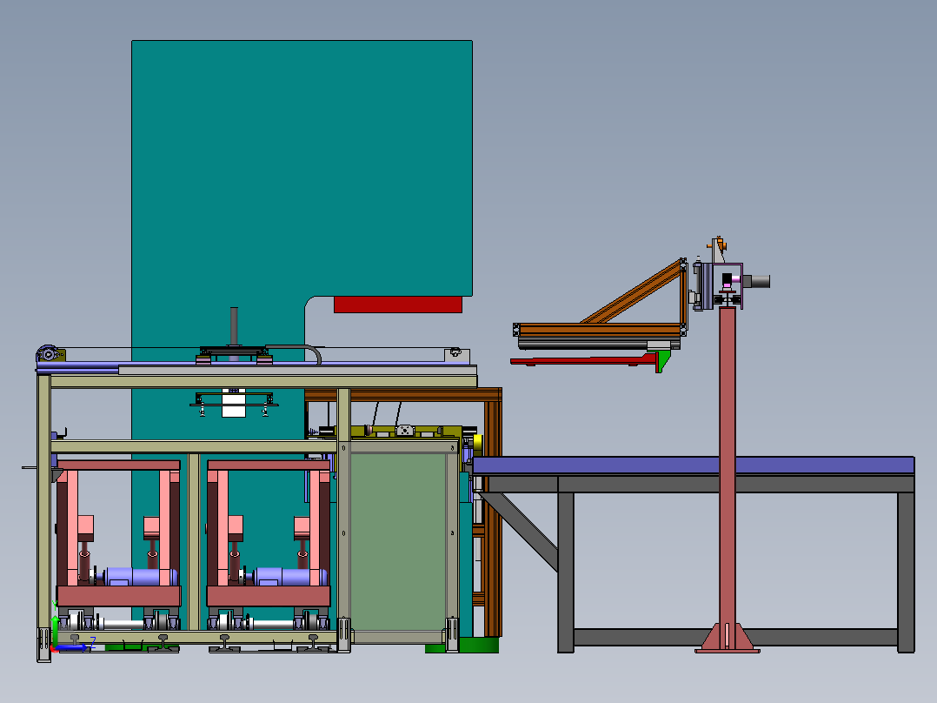Select the large teal press machine body
The height and width of the screenshot is (703, 937).
click(302, 168)
